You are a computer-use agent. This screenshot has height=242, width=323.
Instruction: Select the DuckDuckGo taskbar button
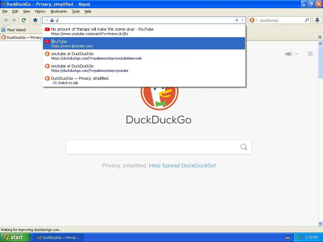59,238
